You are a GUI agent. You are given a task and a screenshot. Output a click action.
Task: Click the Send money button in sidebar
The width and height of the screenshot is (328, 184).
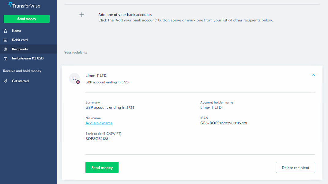coord(27,19)
